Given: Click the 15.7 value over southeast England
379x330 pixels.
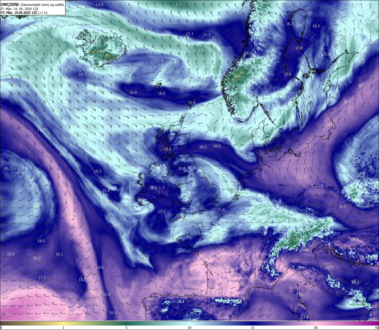Looking at the screenshot, I should tap(221, 210).
